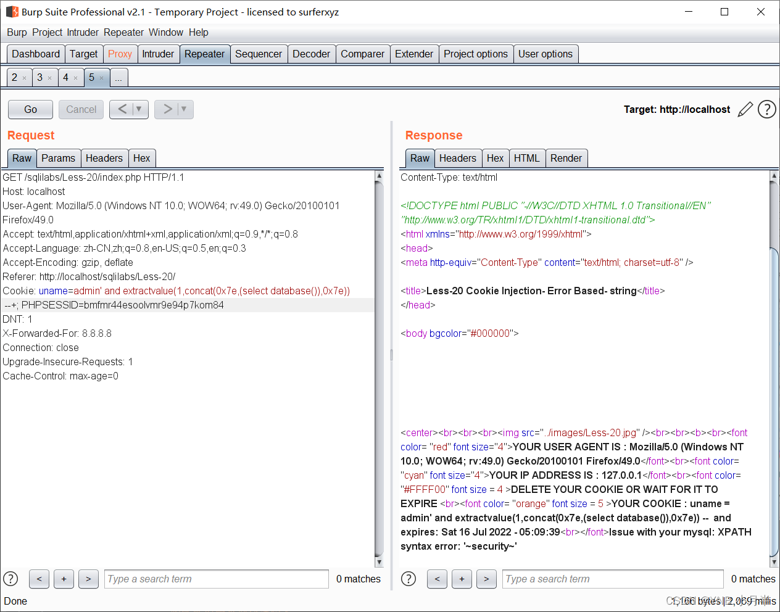Open the Project menu
Viewport: 780px width, 612px height.
48,32
